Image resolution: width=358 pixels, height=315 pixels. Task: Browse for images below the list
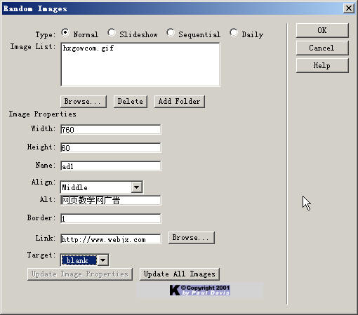[84, 102]
